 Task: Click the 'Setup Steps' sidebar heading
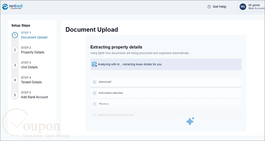[x=21, y=25]
